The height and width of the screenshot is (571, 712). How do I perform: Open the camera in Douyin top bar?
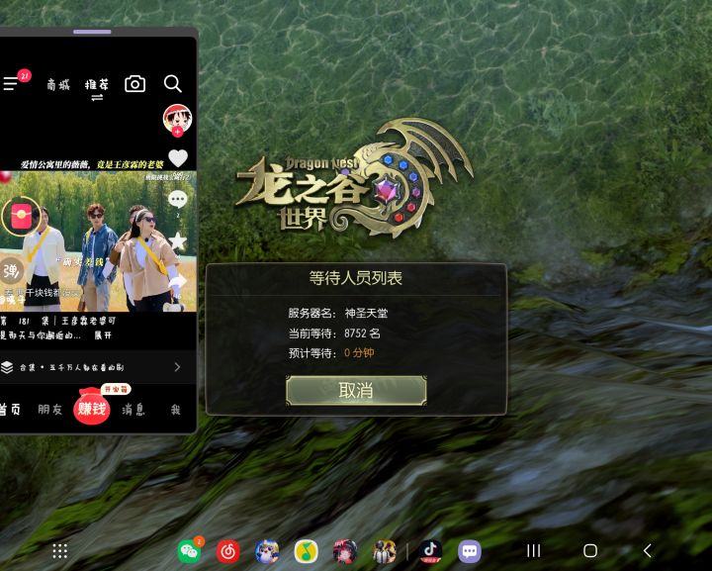134,84
